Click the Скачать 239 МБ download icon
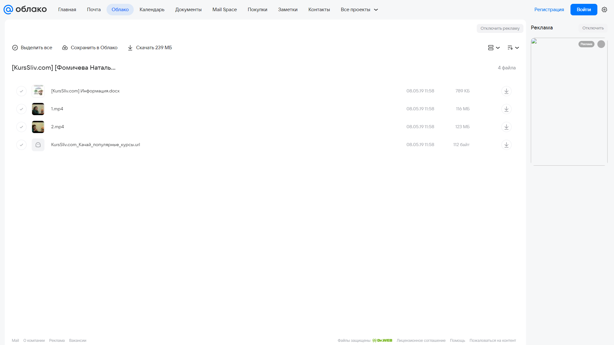614x345 pixels. (x=130, y=48)
